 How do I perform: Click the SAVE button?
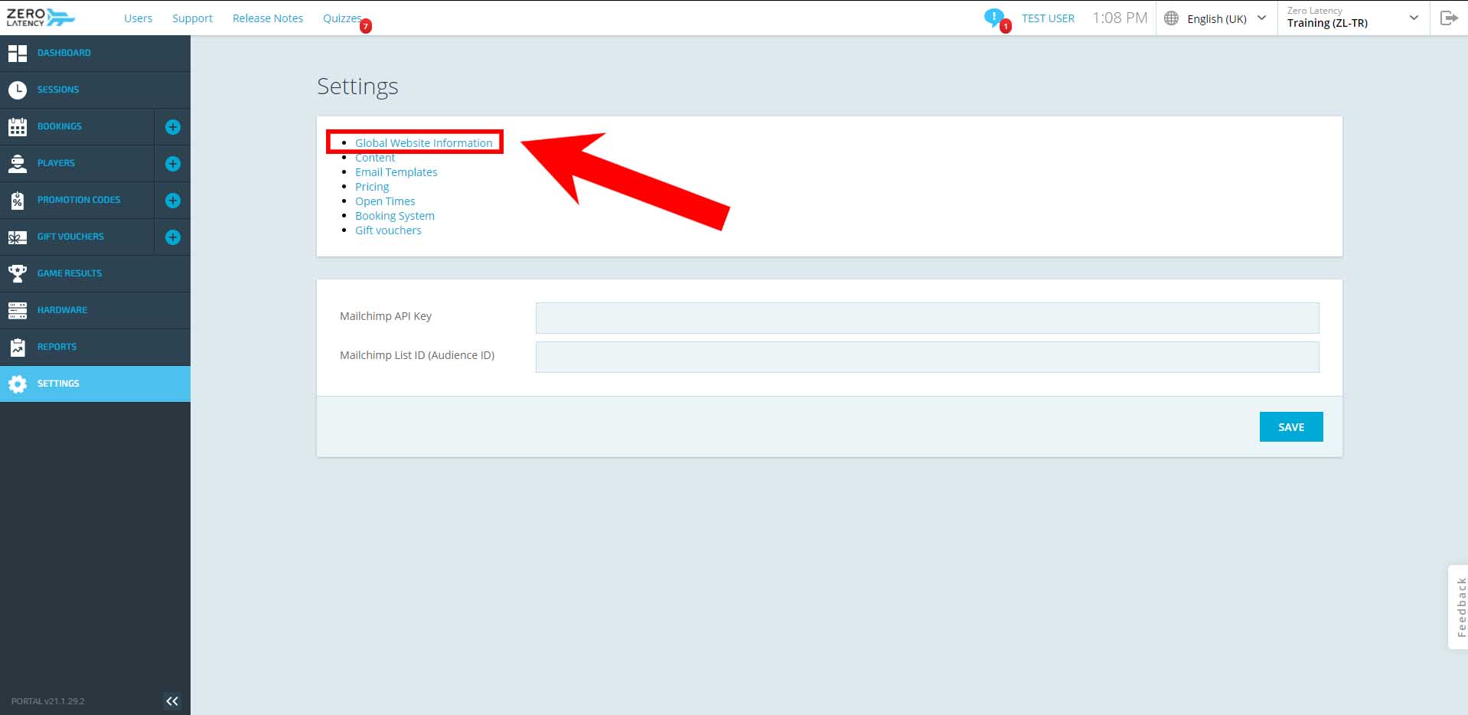[x=1291, y=427]
